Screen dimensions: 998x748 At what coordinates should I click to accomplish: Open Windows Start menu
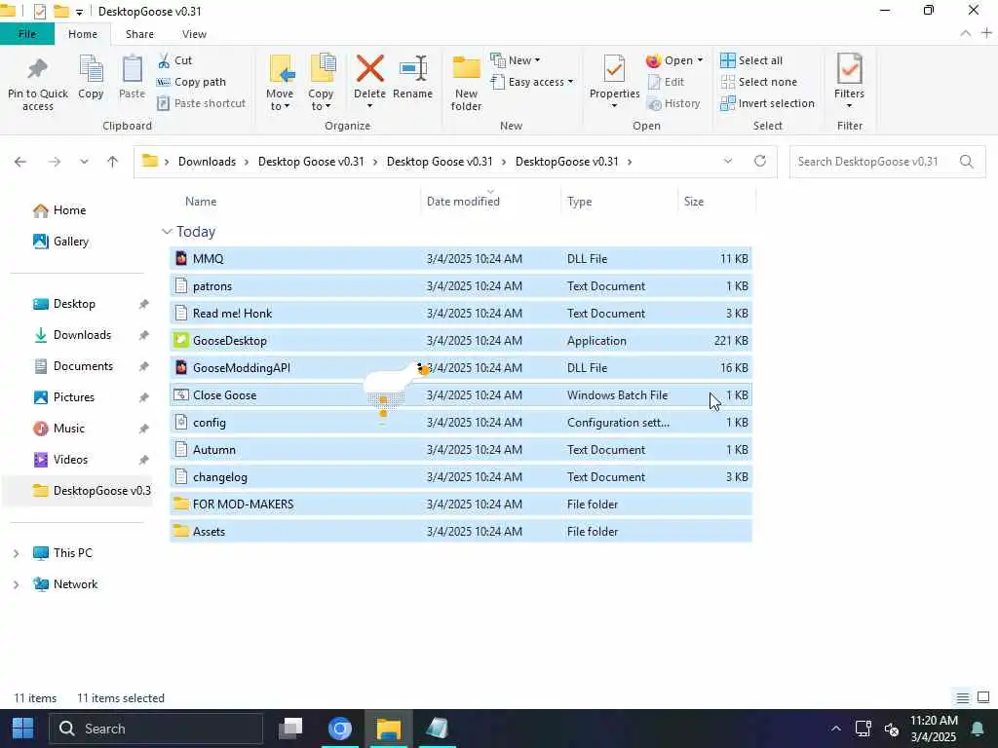pyautogui.click(x=23, y=729)
